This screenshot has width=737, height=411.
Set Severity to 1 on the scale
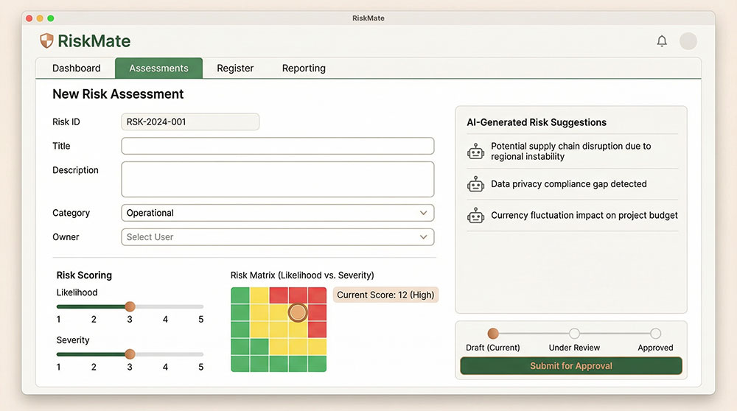tap(58, 367)
